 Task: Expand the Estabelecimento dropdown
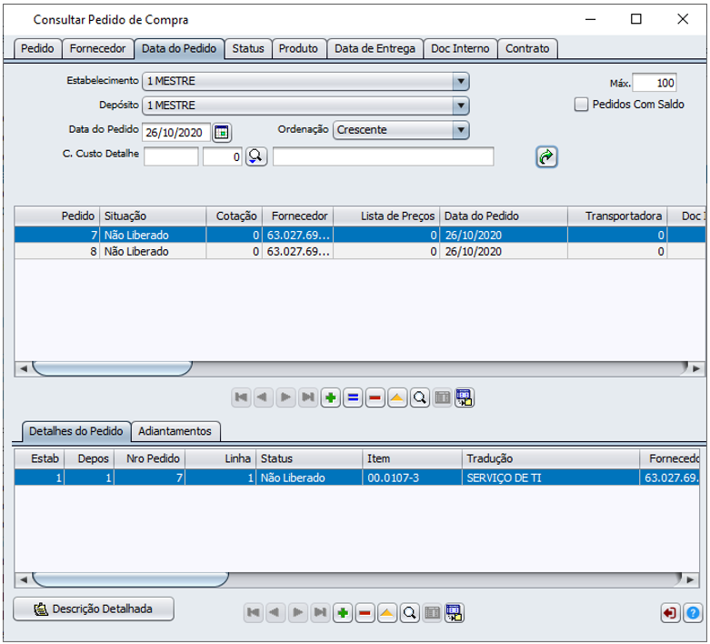coord(461,81)
